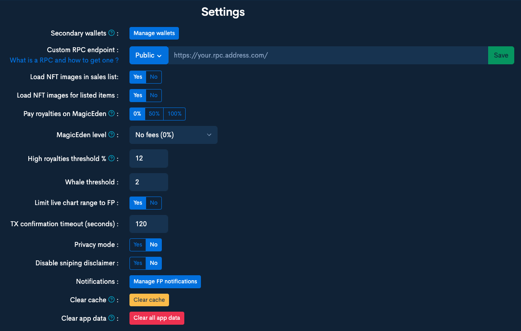Viewport: 521px width, 331px height.
Task: Click the red Clear all app data button
Action: [x=157, y=318]
